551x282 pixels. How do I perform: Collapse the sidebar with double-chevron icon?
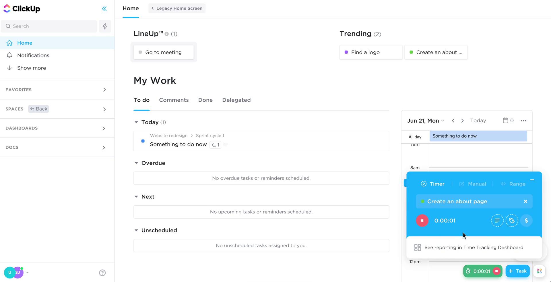pyautogui.click(x=104, y=9)
